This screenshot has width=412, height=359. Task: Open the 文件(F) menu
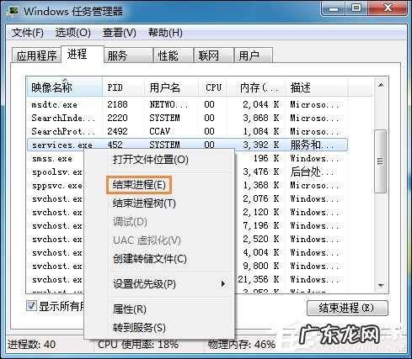click(28, 33)
